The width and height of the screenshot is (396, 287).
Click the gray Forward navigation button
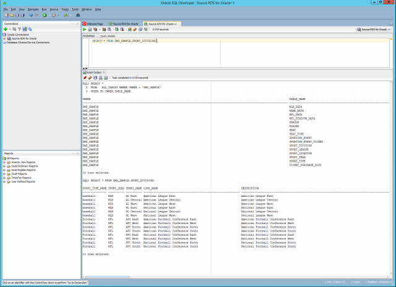[54, 15]
